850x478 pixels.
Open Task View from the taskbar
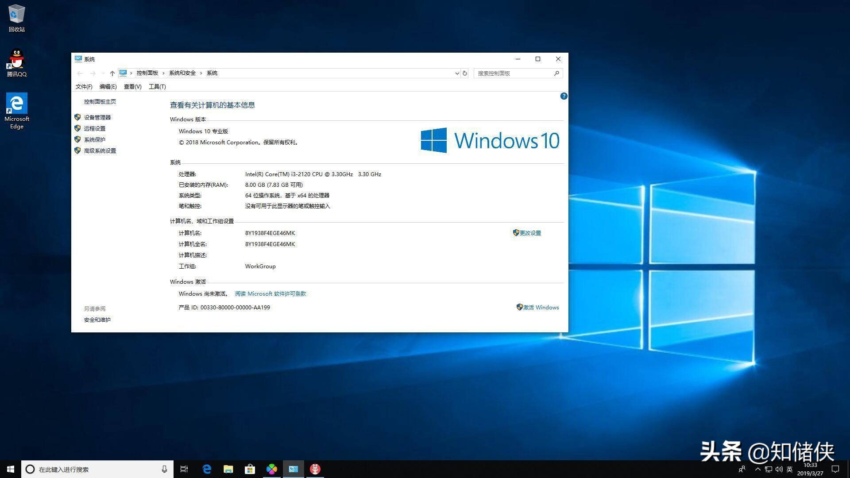coord(184,469)
